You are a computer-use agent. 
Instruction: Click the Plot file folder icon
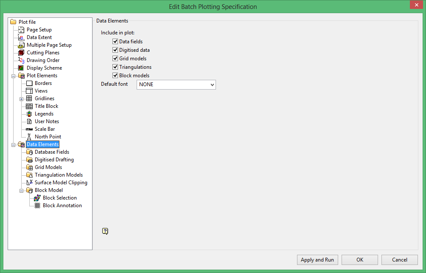click(x=13, y=22)
